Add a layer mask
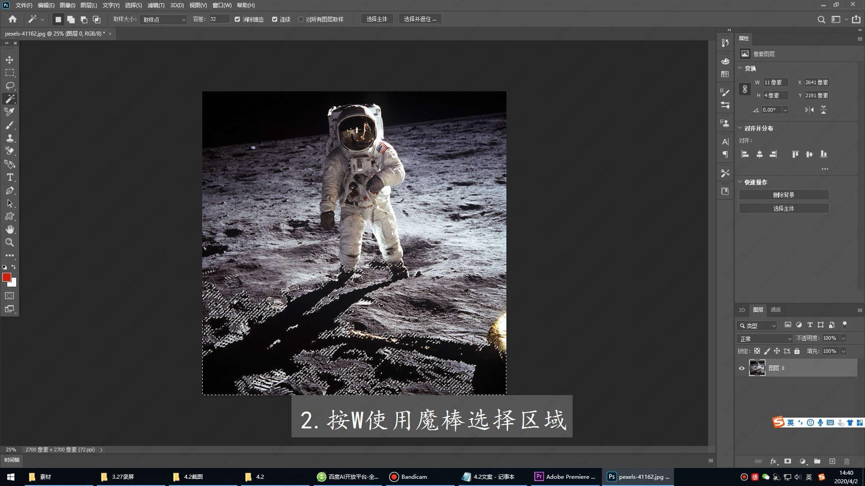The width and height of the screenshot is (865, 486). (x=788, y=461)
